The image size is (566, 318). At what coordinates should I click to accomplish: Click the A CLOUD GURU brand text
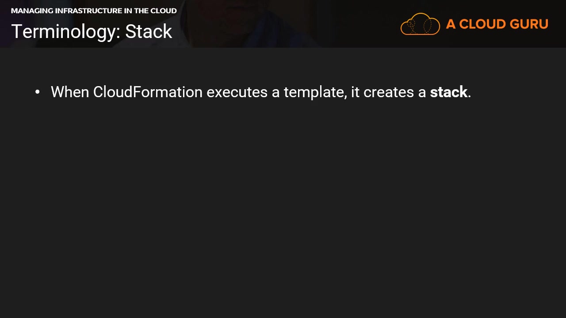497,24
